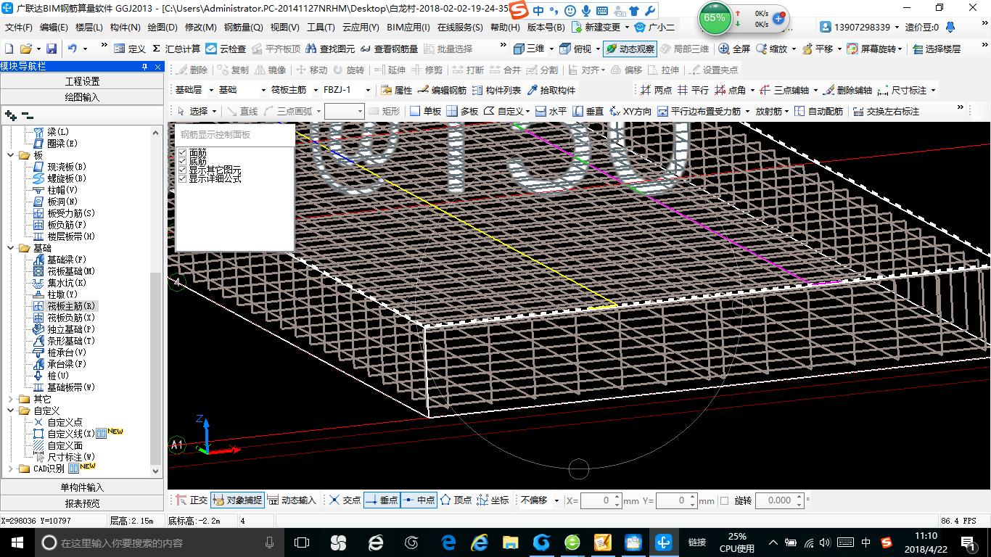
Task: Open 属性 properties panel
Action: (x=397, y=91)
